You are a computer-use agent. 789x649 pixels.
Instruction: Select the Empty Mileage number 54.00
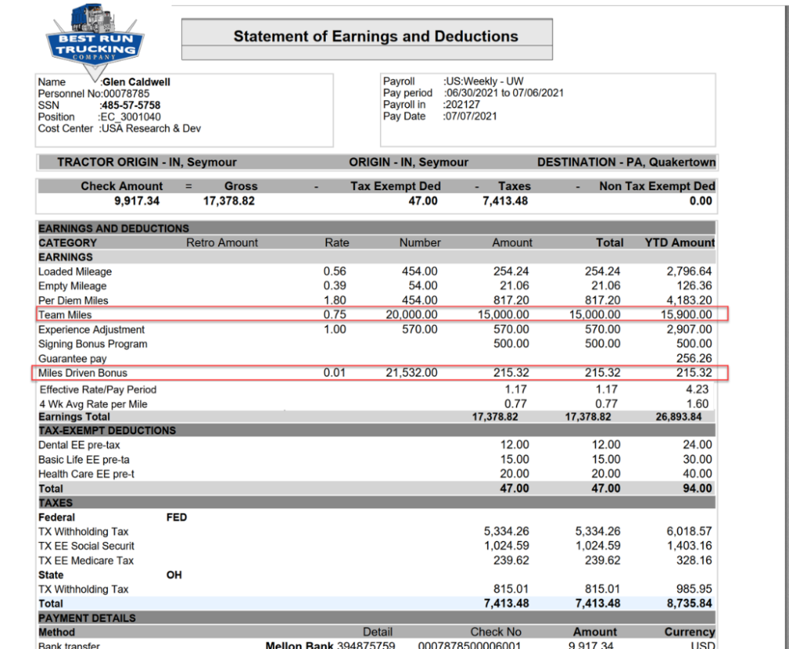(x=423, y=286)
